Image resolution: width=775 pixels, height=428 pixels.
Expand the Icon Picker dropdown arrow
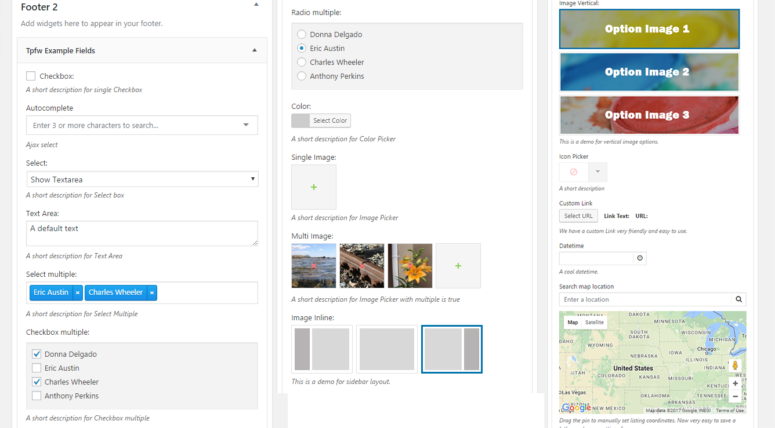click(597, 172)
